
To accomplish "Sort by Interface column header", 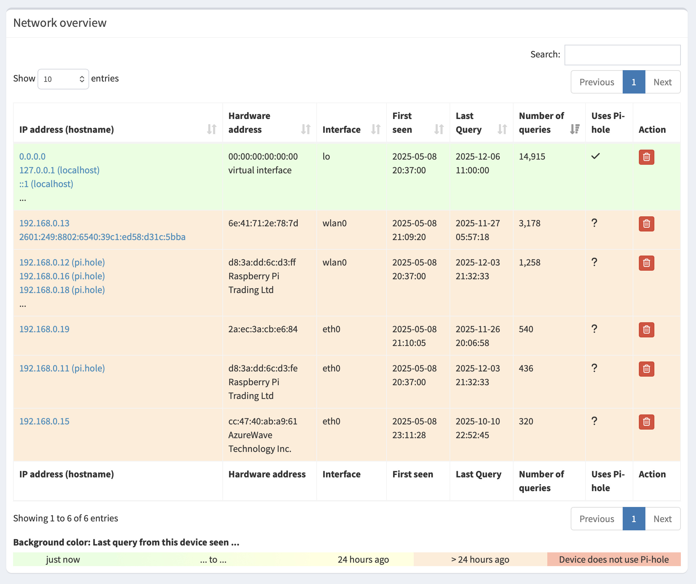I will pyautogui.click(x=376, y=129).
